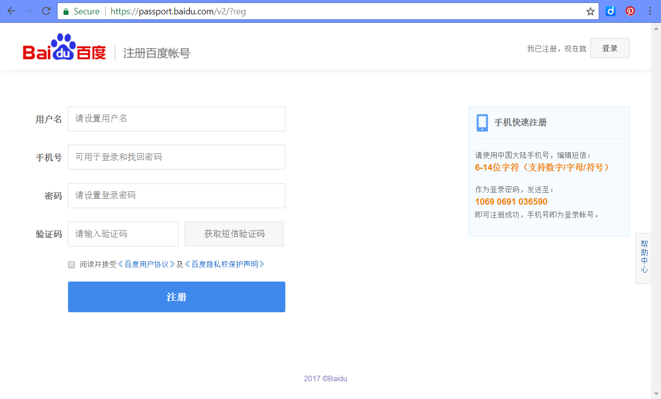This screenshot has height=399, width=661.
Task: Tick the user agreement acceptance checkbox
Action: click(71, 265)
